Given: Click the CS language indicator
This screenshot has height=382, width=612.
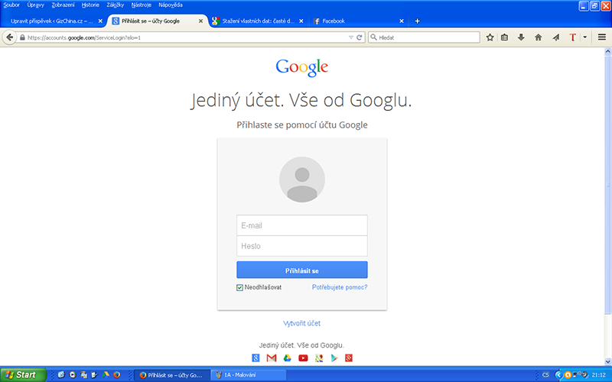Looking at the screenshot, I should coord(545,375).
